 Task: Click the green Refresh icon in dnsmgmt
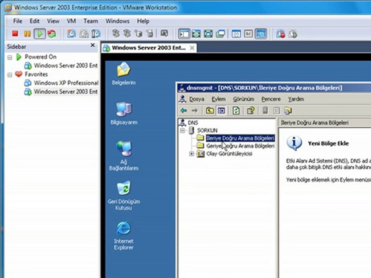pyautogui.click(x=236, y=111)
